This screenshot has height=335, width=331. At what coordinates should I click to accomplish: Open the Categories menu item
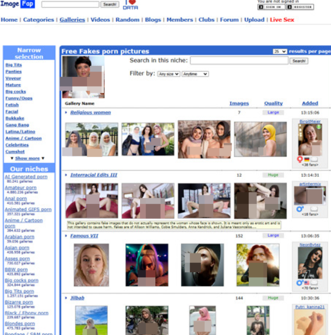pos(38,19)
